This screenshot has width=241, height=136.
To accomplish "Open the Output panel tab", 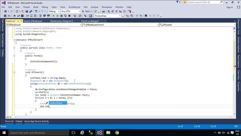I will point(19,121).
